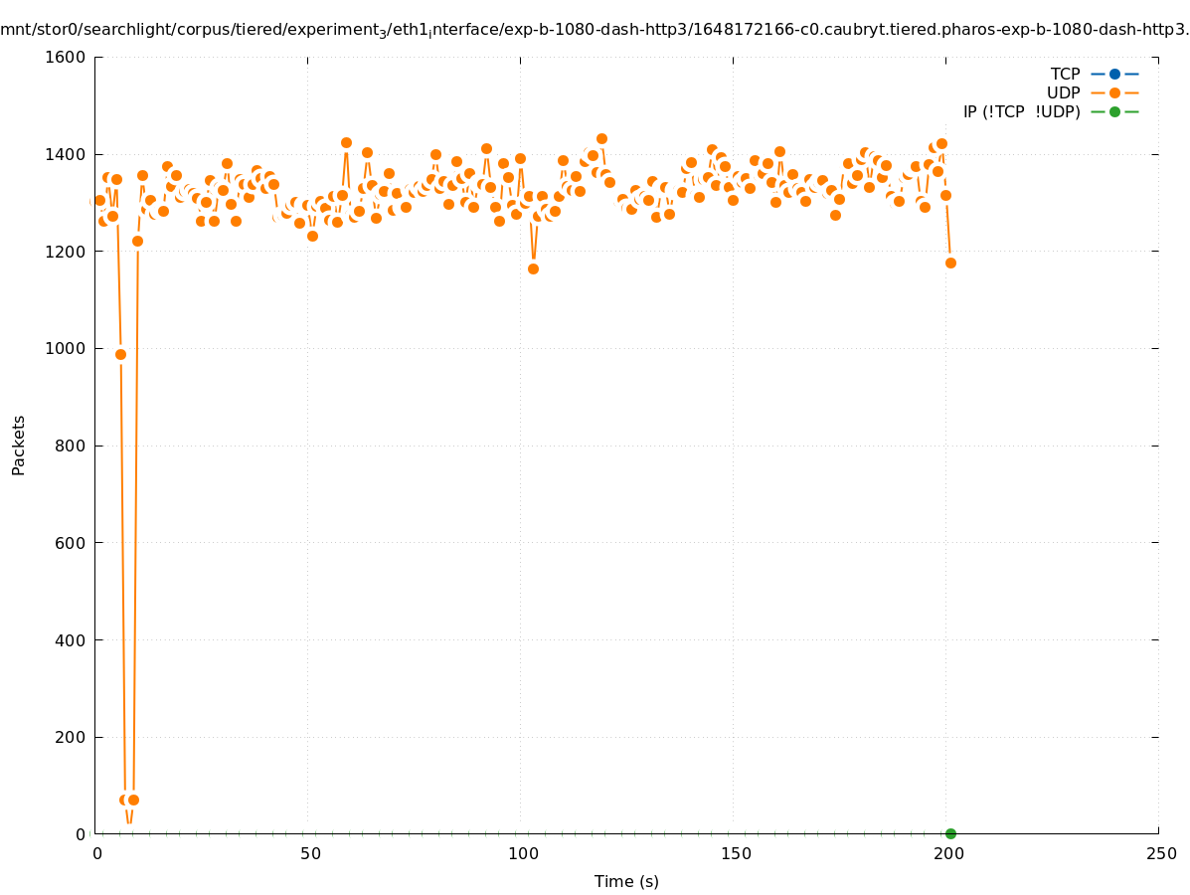Click the last UDP data point near 1176 packets

click(x=950, y=263)
